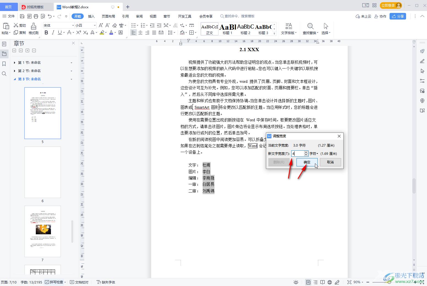The width and height of the screenshot is (427, 286).
Task: Undo the last action
Action: pos(50,16)
